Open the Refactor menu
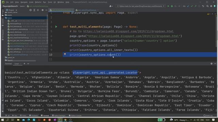Viewport: 218px width, 122px height. (38, 2)
